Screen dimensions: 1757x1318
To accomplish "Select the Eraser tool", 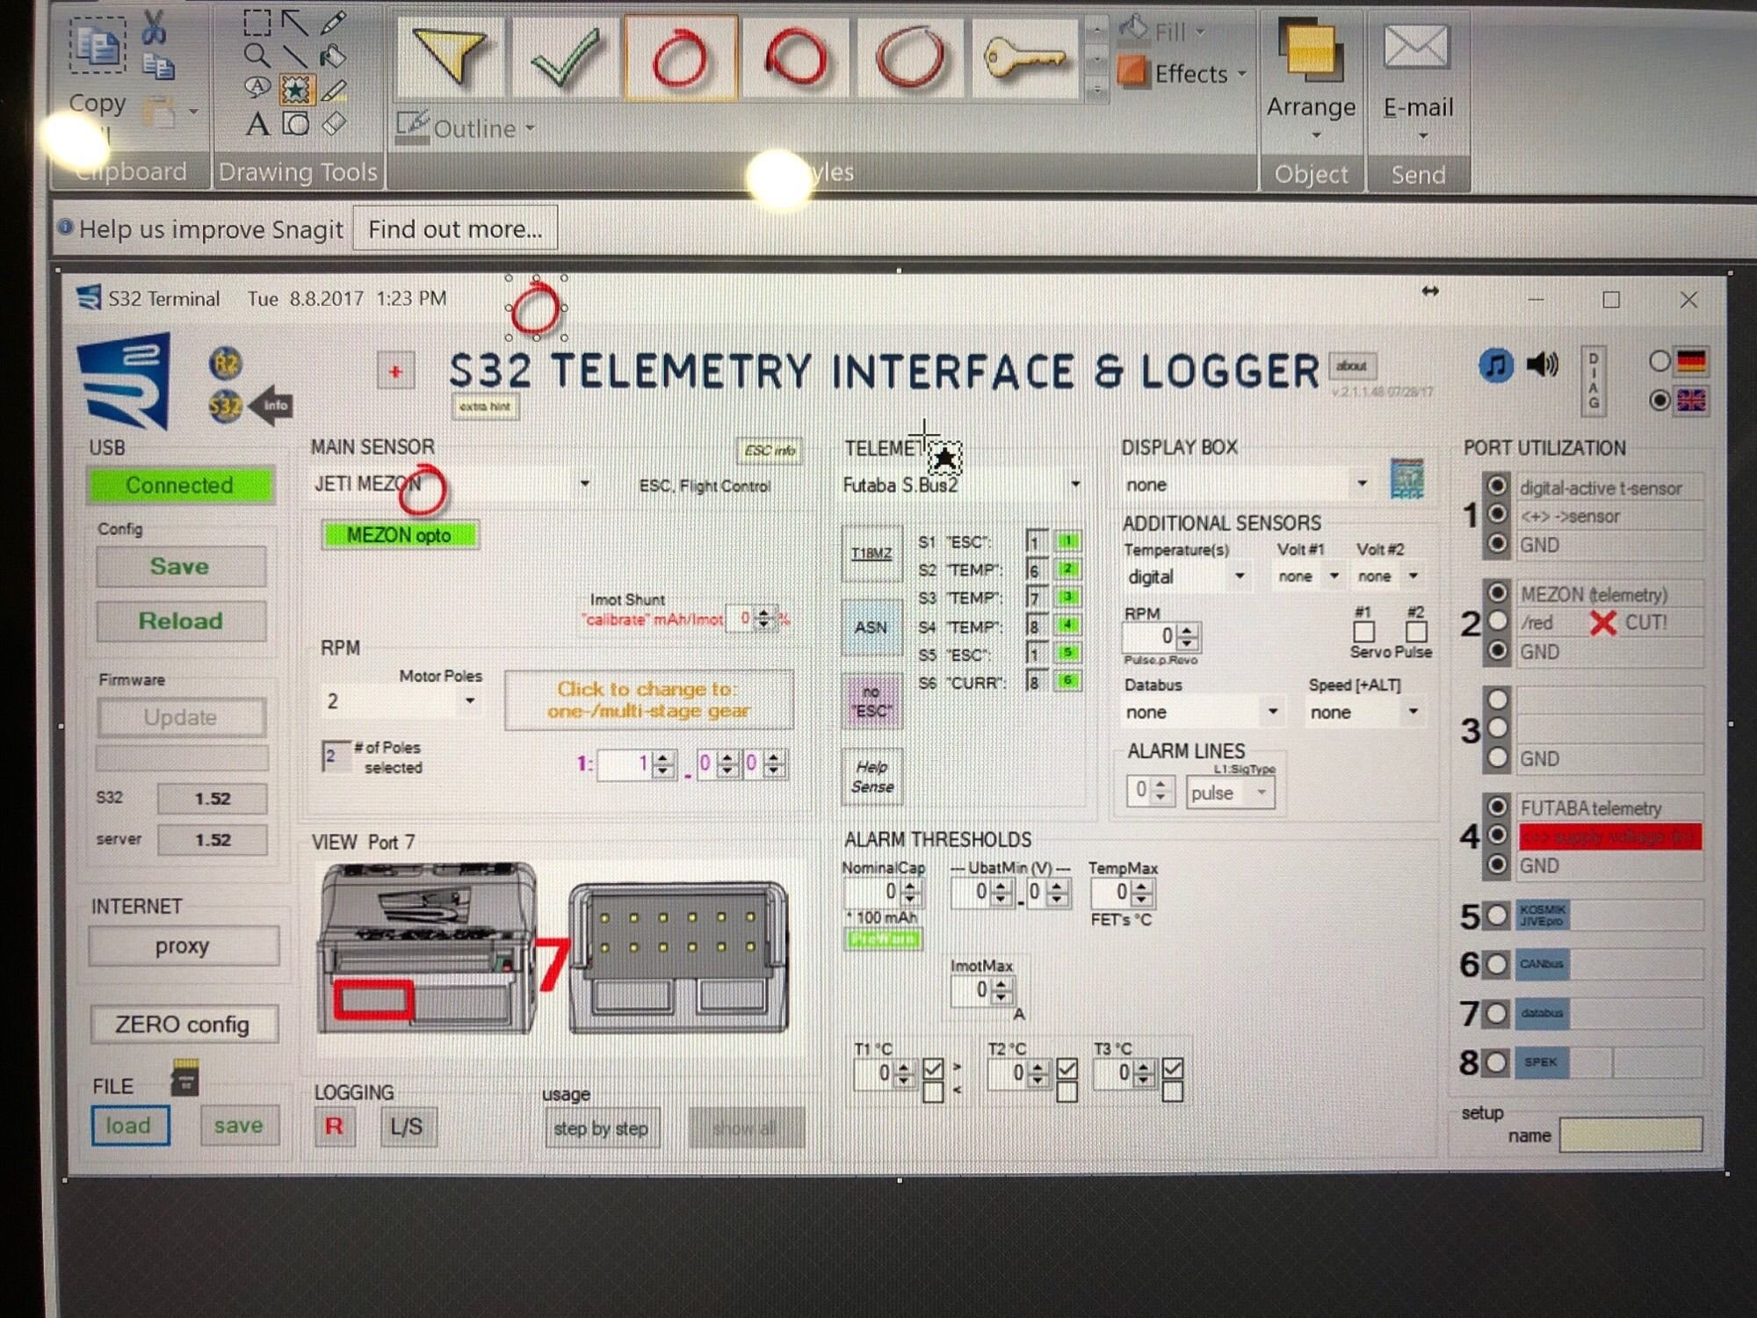I will coord(333,124).
